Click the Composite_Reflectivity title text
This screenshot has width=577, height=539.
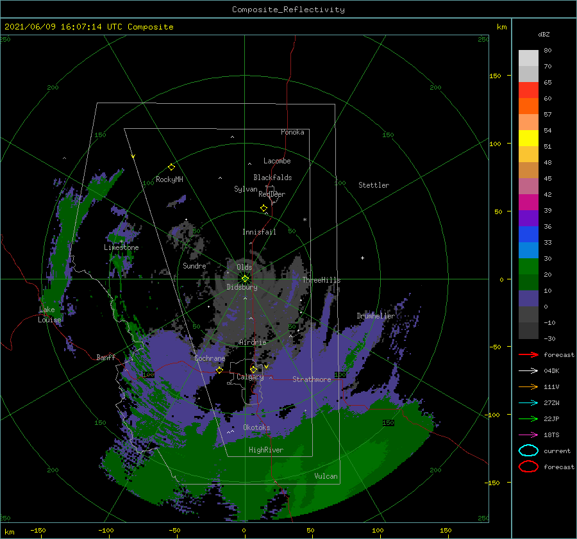(288, 10)
